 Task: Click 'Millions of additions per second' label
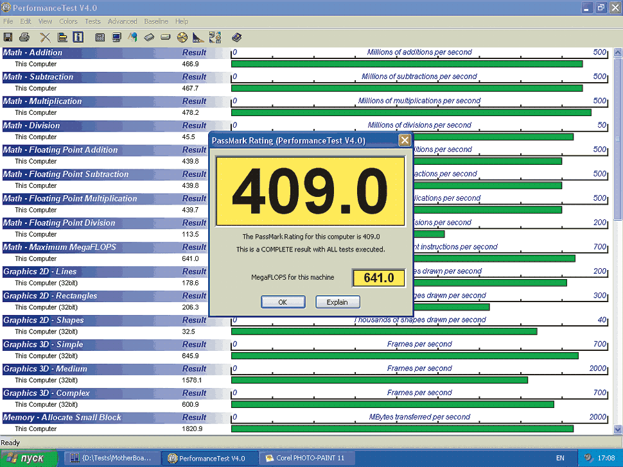[x=419, y=52]
